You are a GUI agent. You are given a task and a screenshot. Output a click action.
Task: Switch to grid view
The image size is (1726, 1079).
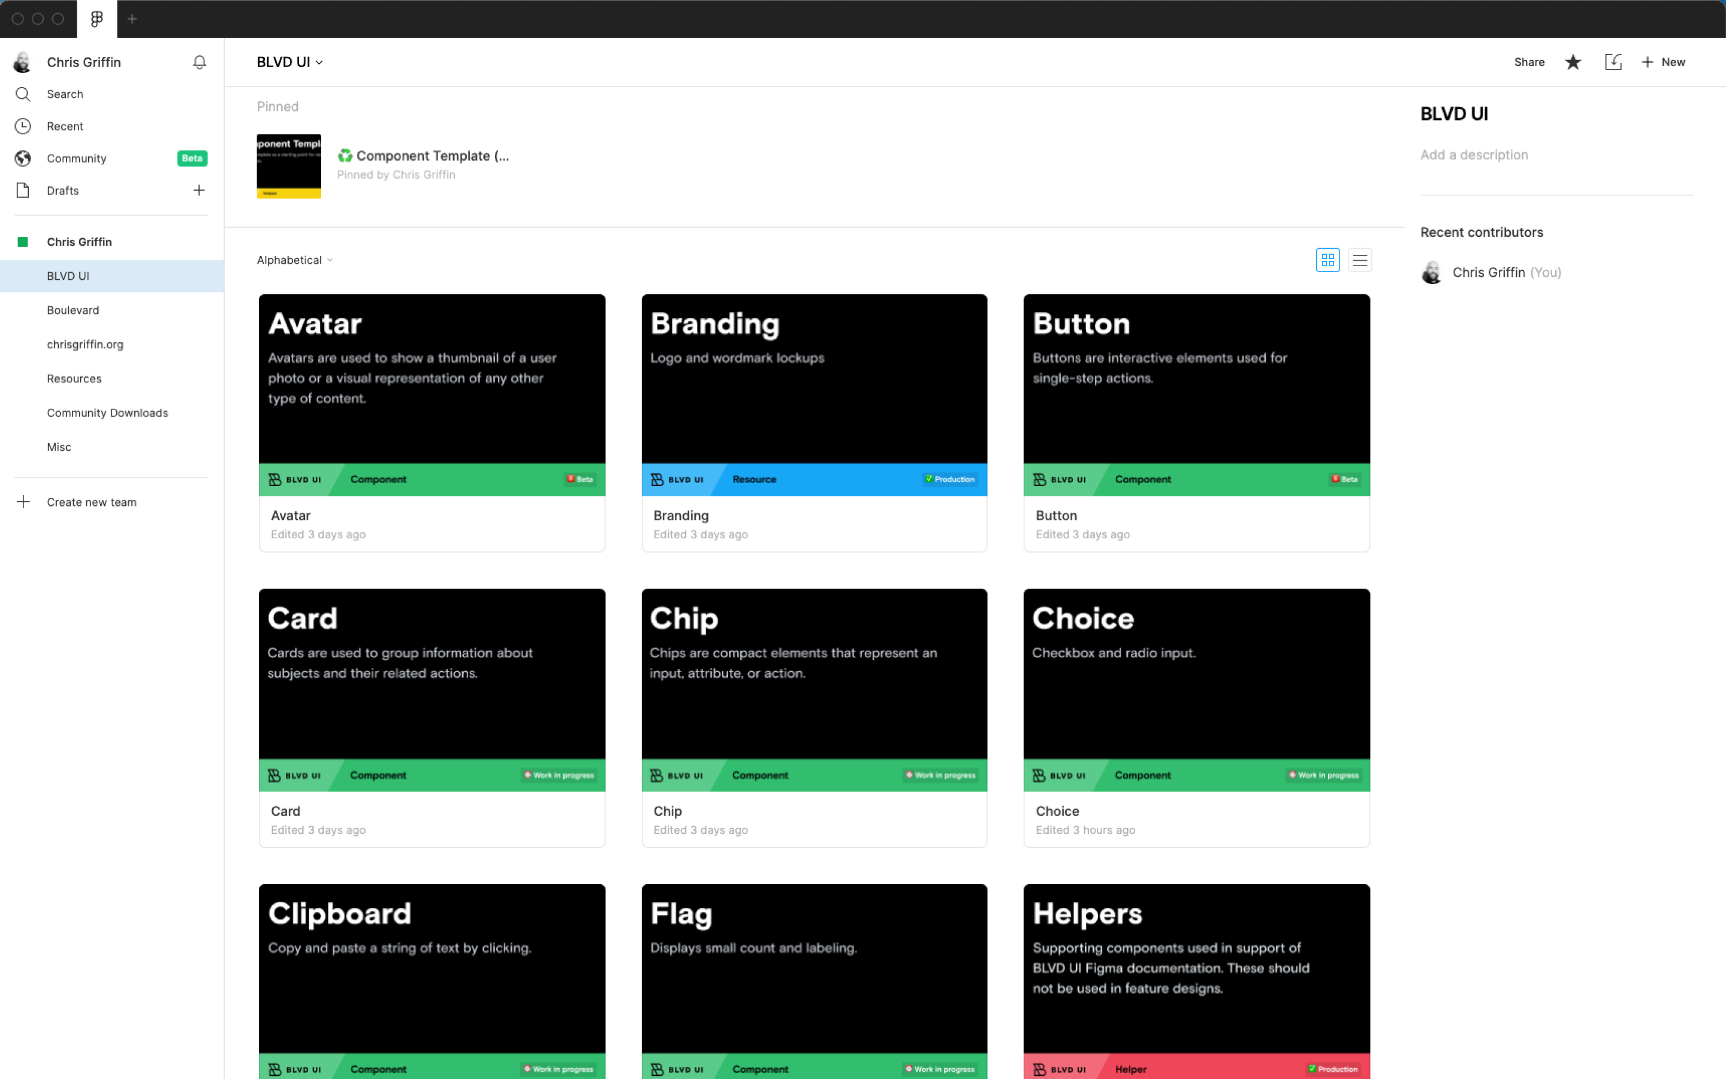(x=1327, y=260)
